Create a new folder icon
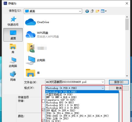This screenshot has height=122, width=132. tap(97, 11)
